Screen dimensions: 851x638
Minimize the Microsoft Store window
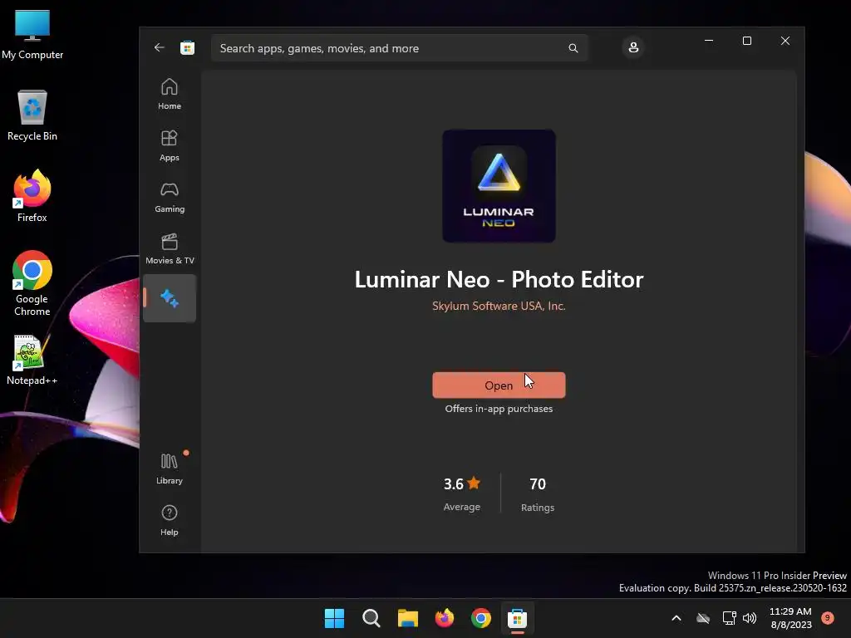[709, 41]
